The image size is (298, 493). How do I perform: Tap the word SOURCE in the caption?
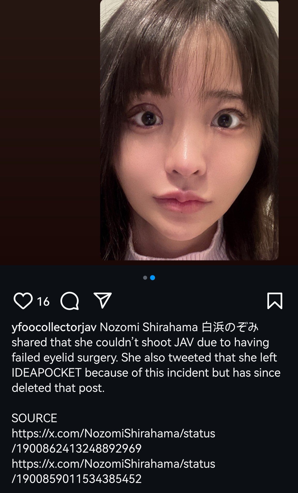(34, 418)
